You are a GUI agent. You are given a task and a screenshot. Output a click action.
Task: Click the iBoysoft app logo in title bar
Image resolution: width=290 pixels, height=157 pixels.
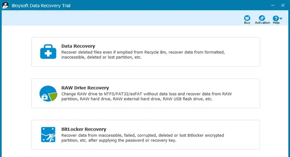tap(5, 5)
